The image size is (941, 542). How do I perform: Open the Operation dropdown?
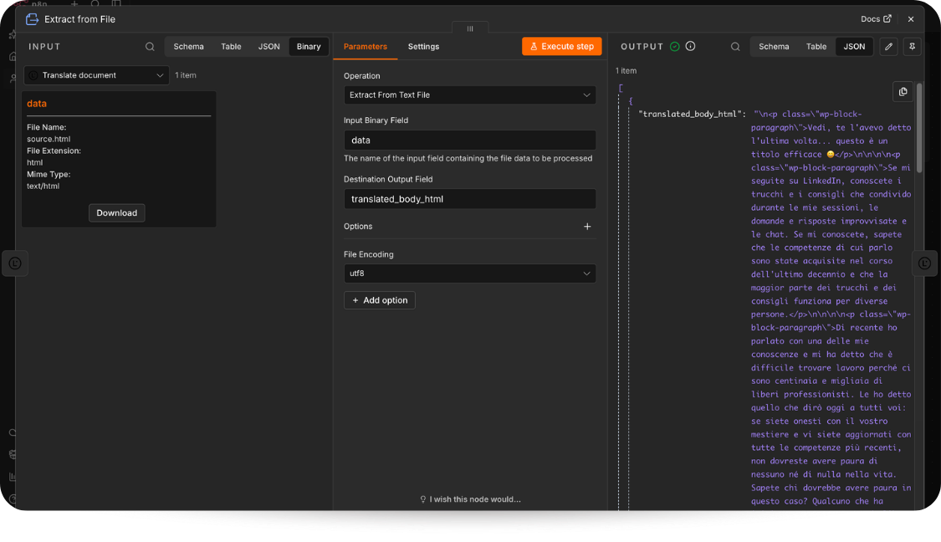470,95
